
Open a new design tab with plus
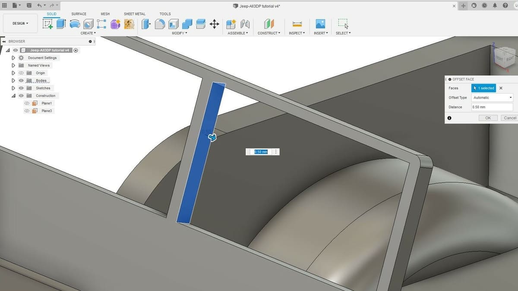click(464, 6)
